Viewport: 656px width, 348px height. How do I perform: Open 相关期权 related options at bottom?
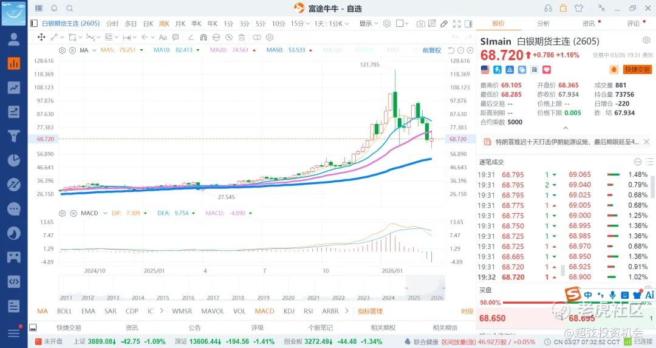[x=383, y=327]
